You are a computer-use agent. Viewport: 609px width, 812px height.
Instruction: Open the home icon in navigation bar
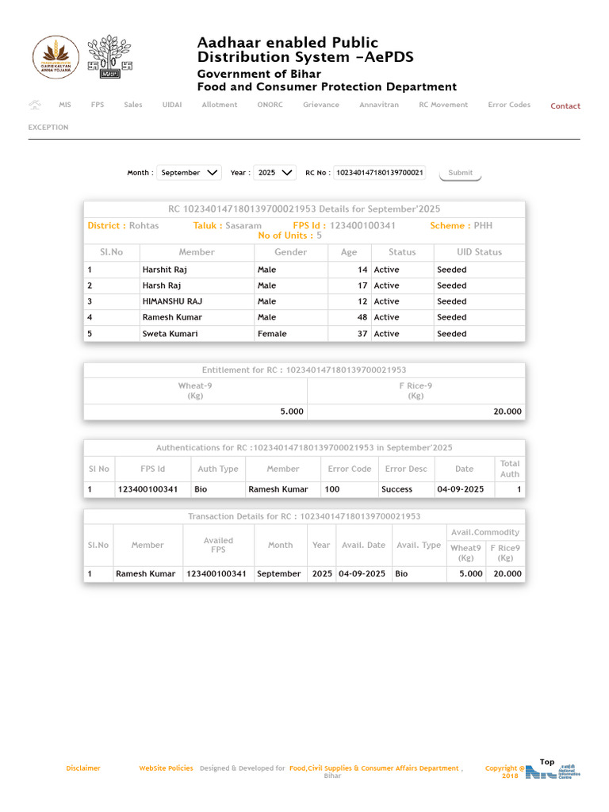point(35,105)
